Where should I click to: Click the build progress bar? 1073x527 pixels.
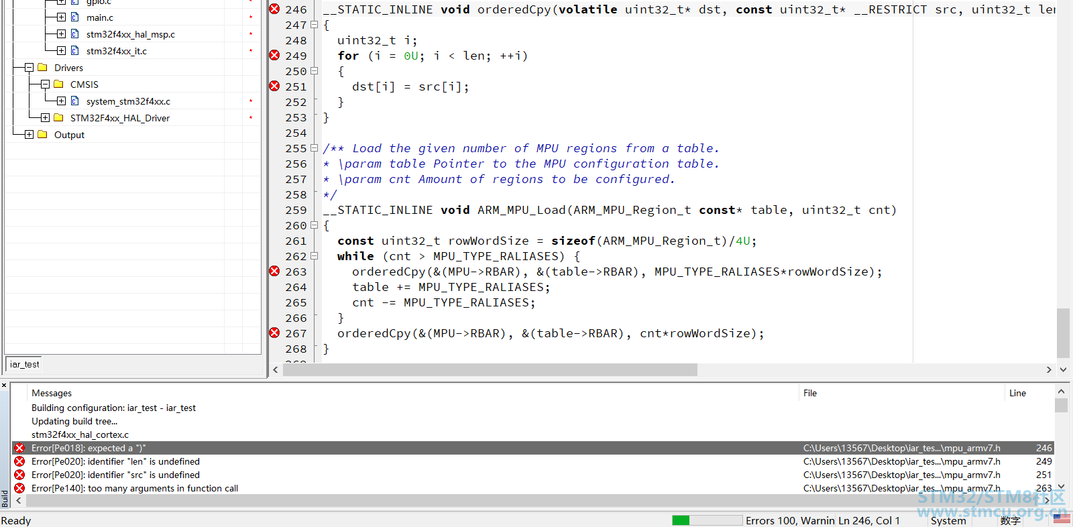click(x=708, y=520)
